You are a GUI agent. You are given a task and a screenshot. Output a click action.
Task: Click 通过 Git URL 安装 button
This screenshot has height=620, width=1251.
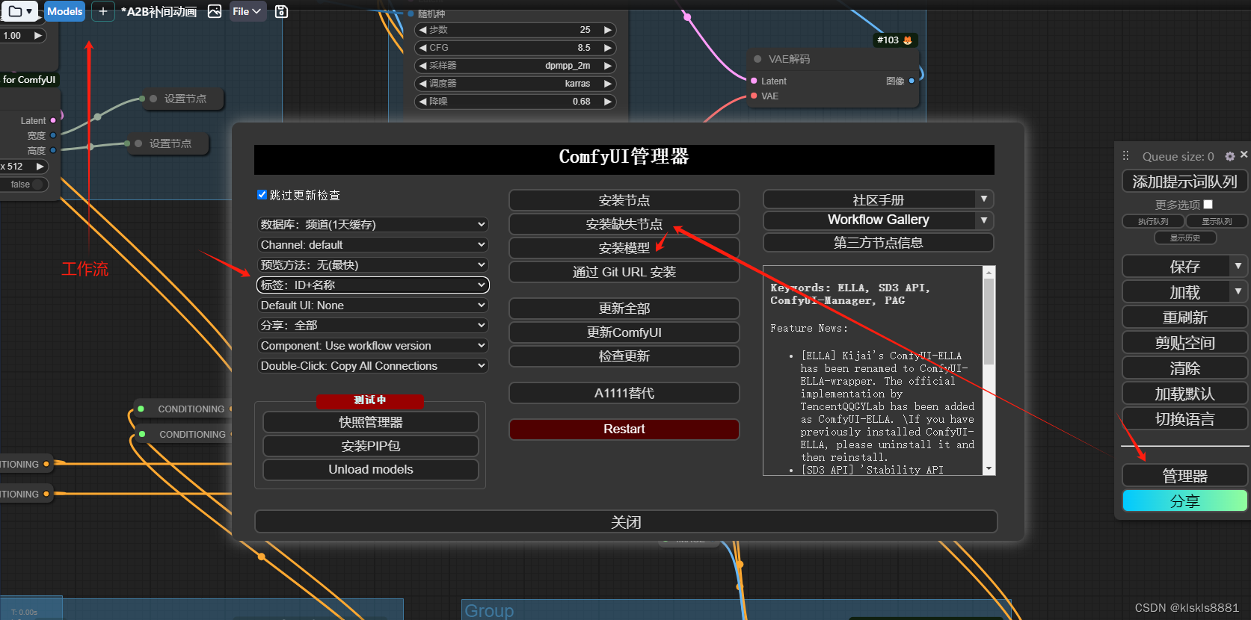tap(624, 272)
